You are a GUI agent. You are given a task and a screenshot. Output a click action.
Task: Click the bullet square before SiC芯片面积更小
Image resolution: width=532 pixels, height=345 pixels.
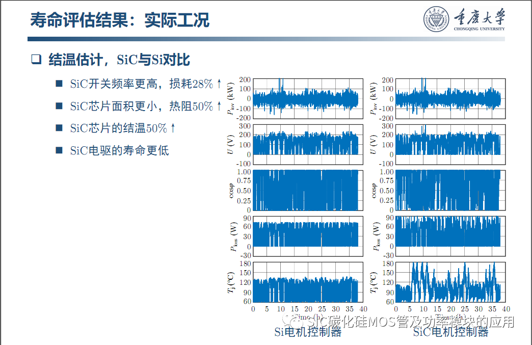(x=59, y=106)
